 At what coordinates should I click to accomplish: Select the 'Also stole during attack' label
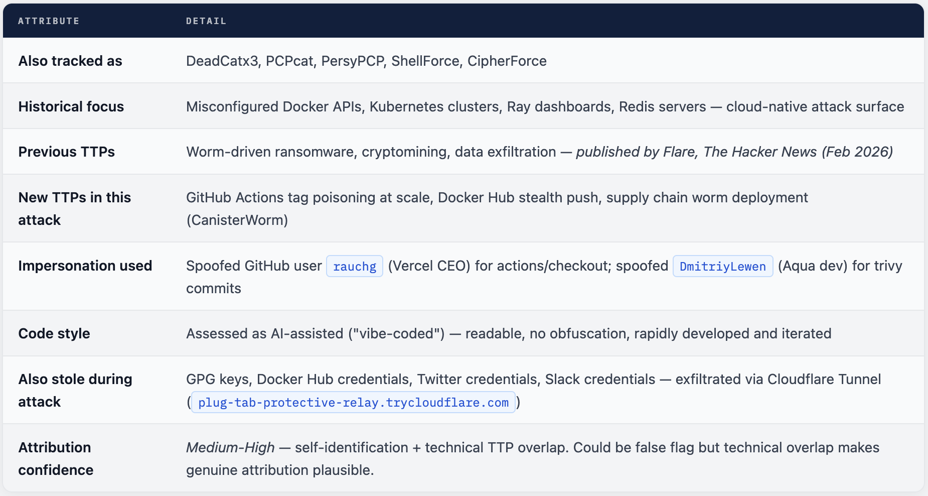click(75, 390)
